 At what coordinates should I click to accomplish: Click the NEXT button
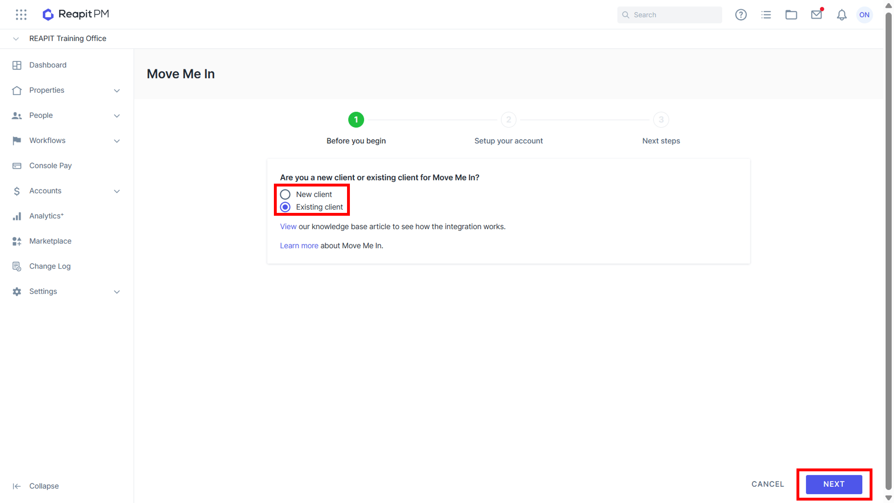834,484
